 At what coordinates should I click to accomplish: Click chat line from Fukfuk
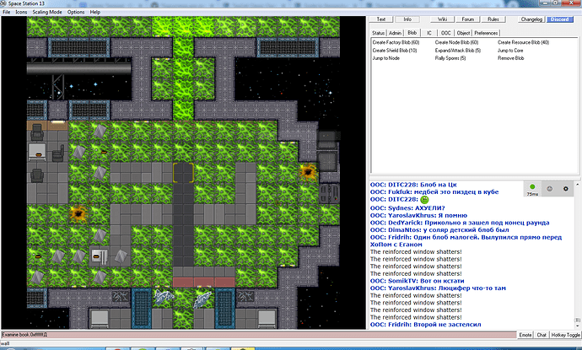[434, 192]
